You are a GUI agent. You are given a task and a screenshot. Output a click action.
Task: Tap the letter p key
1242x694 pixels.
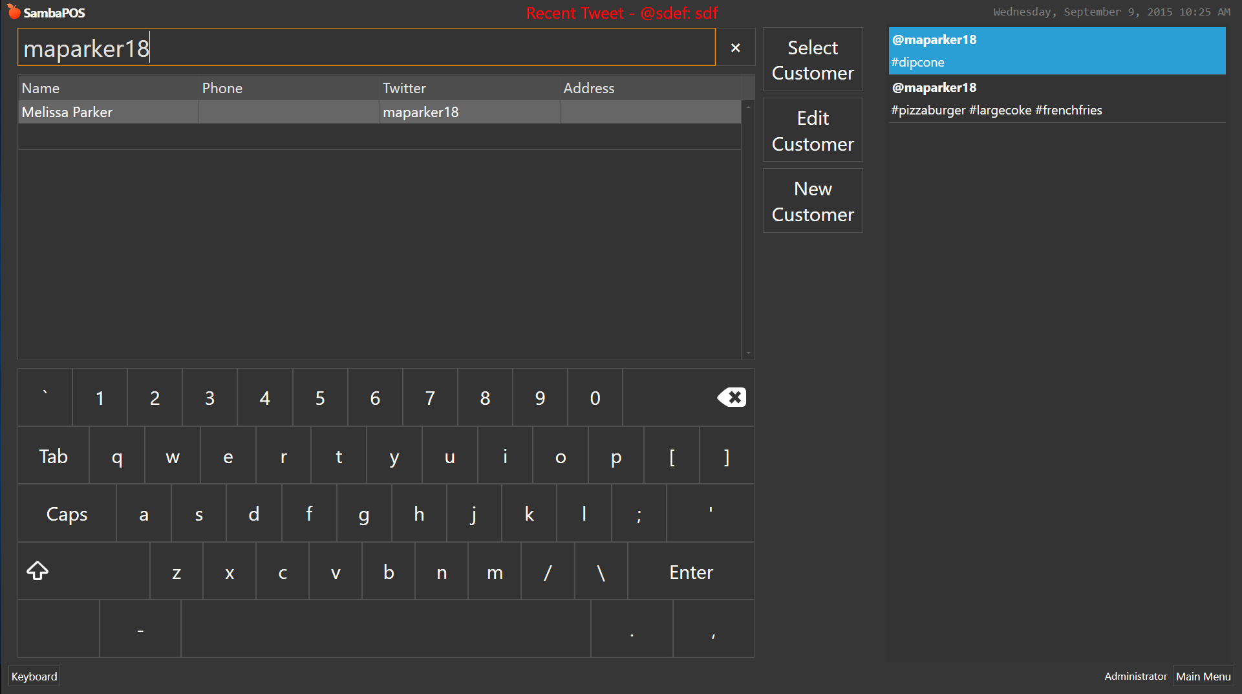[x=616, y=456]
